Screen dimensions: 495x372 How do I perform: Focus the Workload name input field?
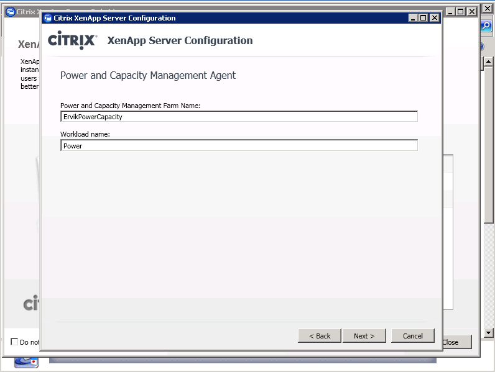click(x=239, y=145)
